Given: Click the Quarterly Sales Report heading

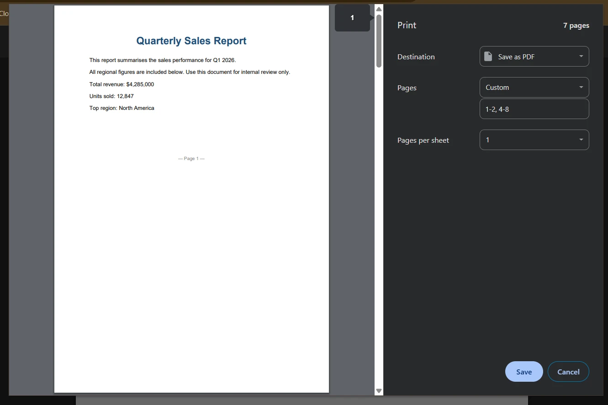Looking at the screenshot, I should click(x=191, y=41).
